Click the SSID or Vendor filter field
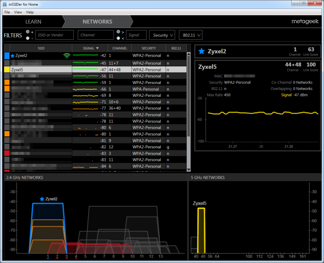 tap(54, 35)
